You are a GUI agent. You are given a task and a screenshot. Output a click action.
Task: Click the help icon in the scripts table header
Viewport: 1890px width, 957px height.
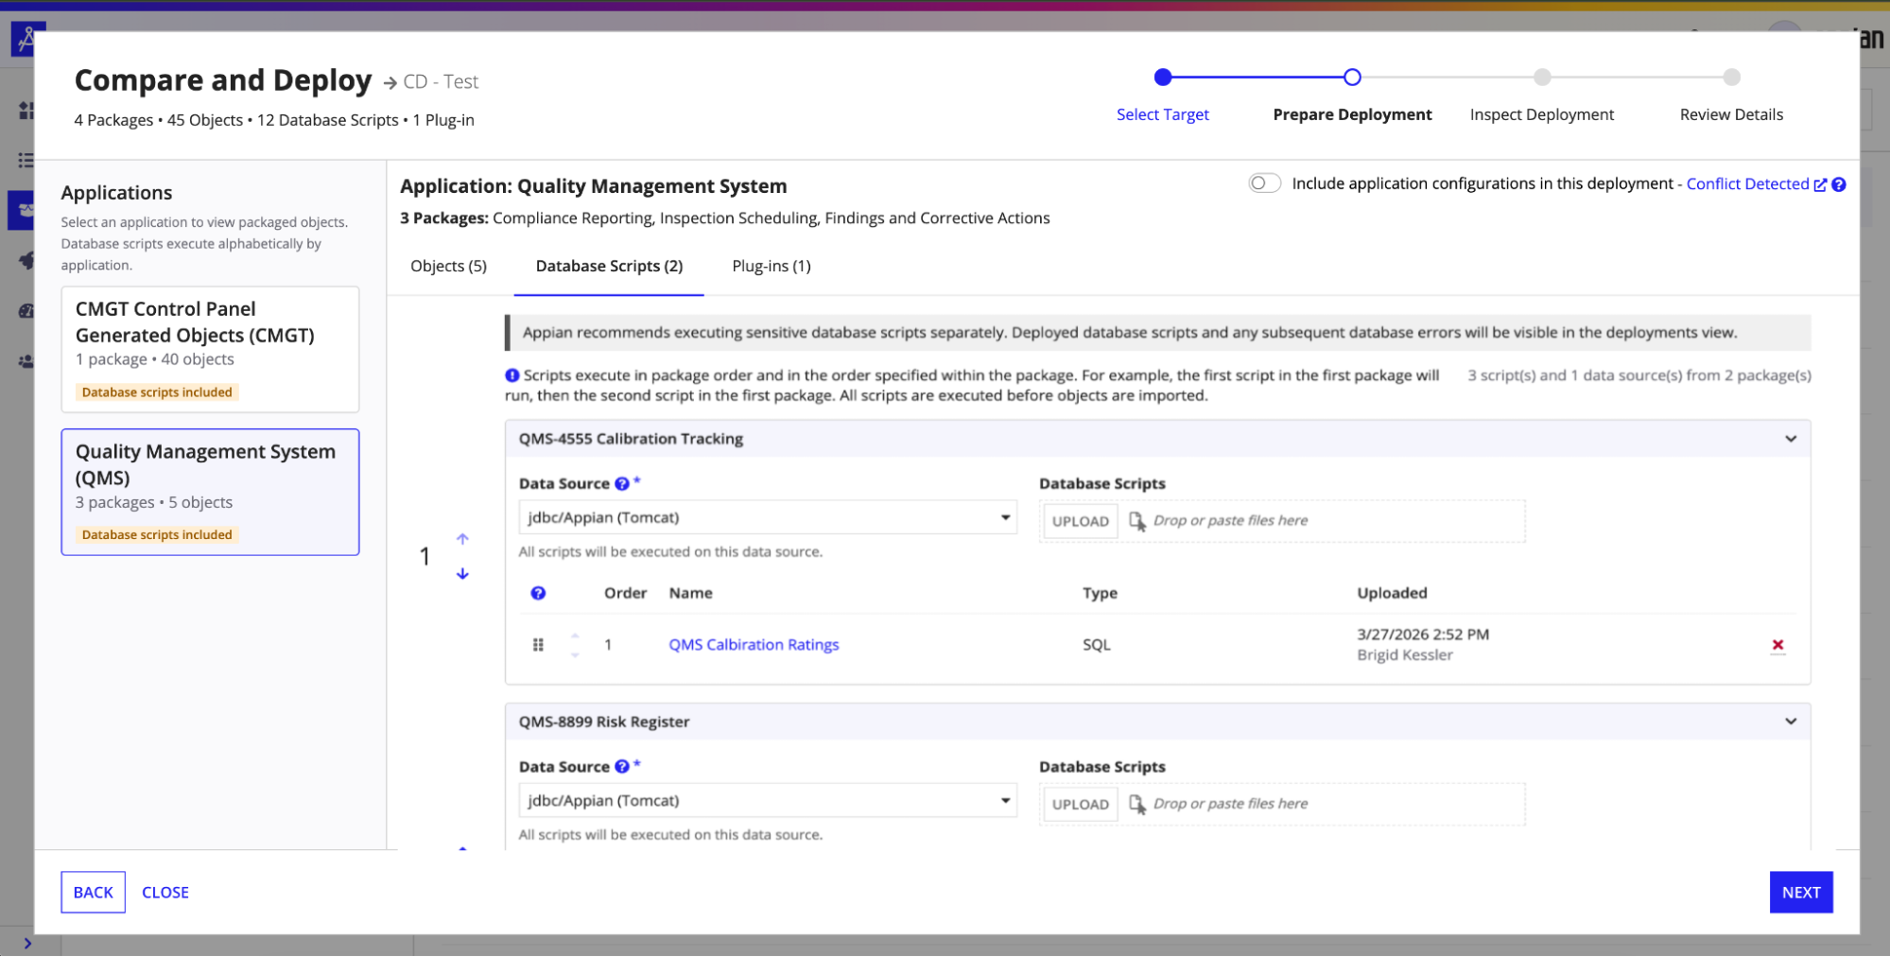pyautogui.click(x=538, y=593)
